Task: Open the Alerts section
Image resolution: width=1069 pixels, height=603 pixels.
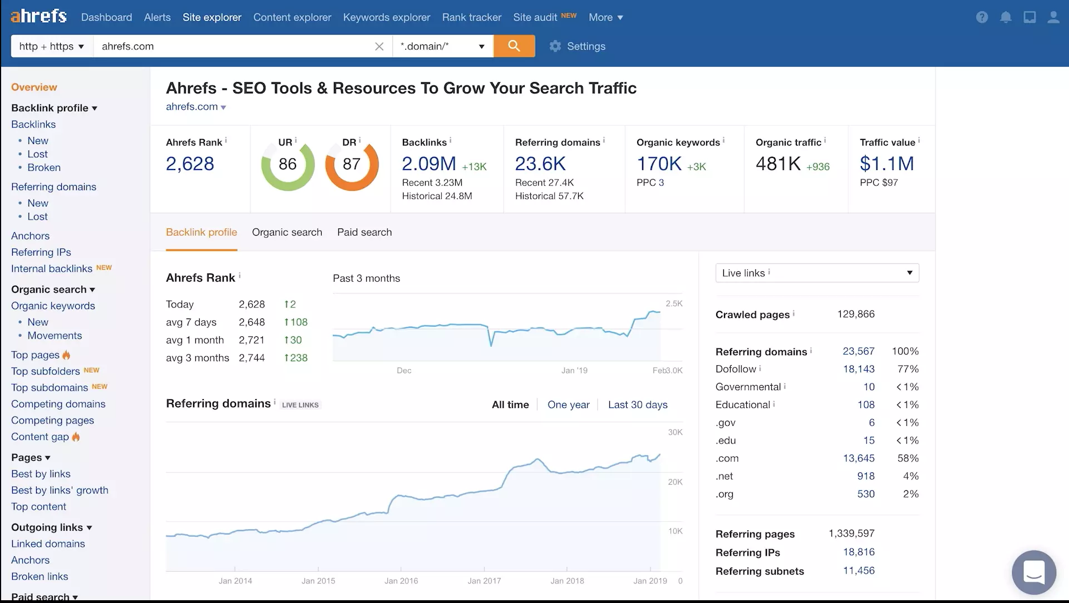Action: [156, 17]
